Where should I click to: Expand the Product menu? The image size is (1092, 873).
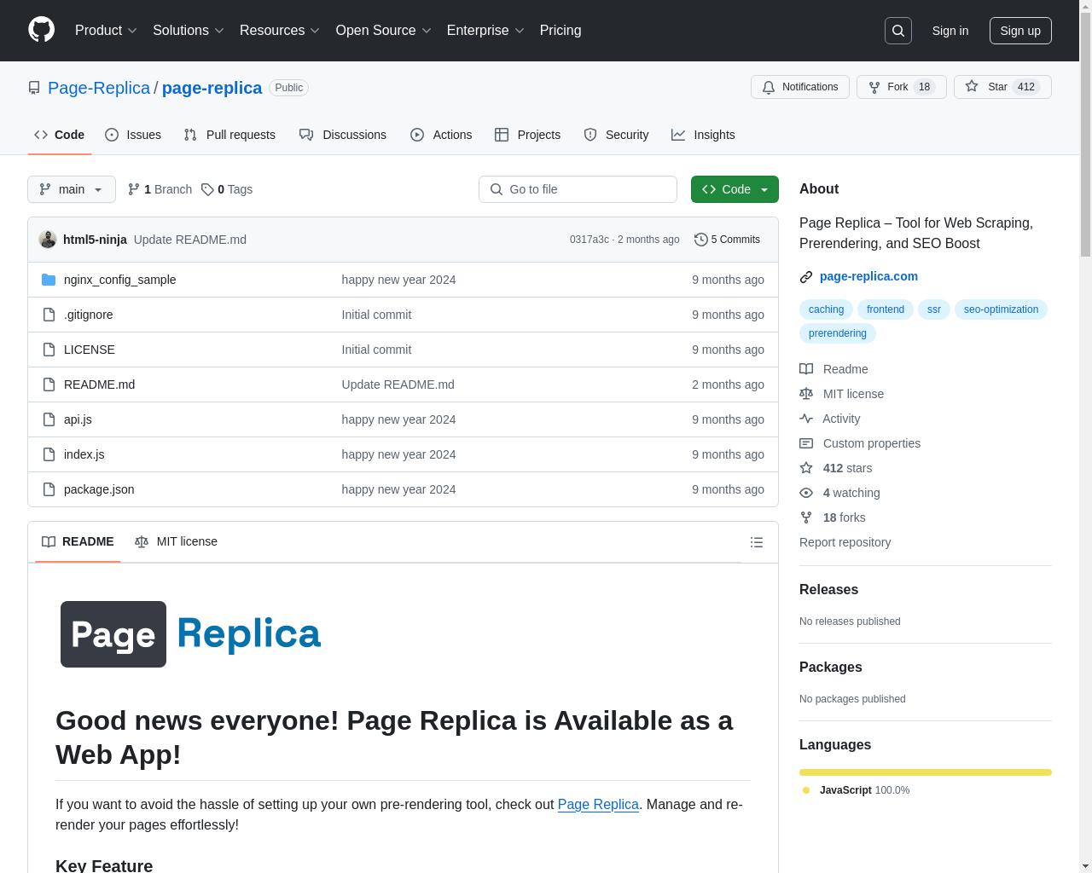[x=106, y=30]
